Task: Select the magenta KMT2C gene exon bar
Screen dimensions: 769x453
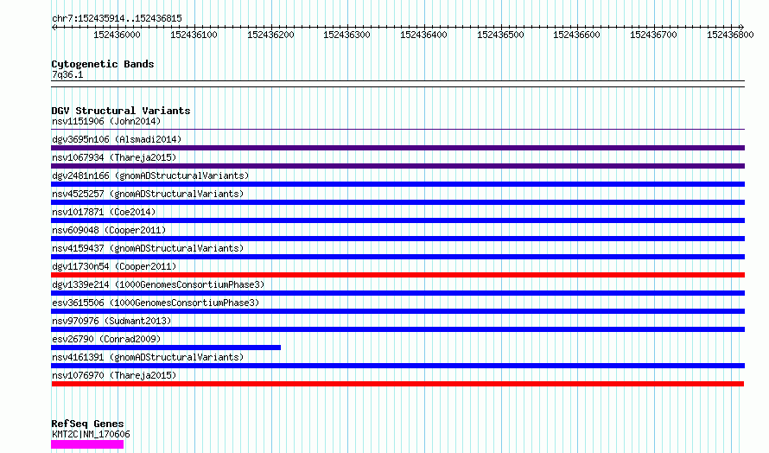Action: [87, 444]
